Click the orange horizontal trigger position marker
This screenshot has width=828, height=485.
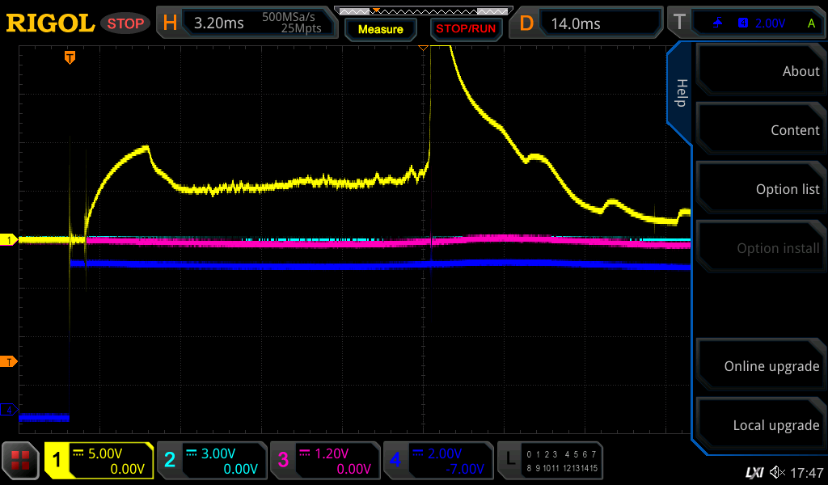point(70,57)
